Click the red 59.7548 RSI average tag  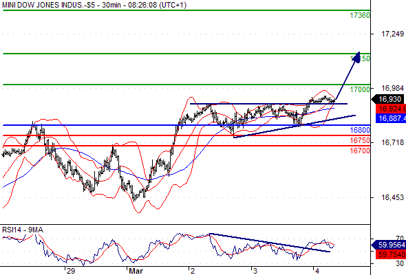pyautogui.click(x=391, y=254)
